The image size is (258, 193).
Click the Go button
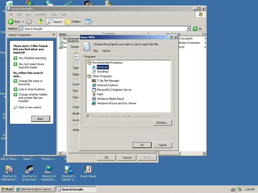[x=197, y=29]
